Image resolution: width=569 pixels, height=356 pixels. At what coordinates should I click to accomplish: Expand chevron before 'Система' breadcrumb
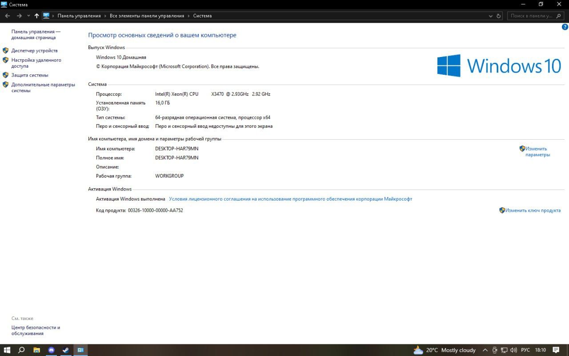point(188,16)
